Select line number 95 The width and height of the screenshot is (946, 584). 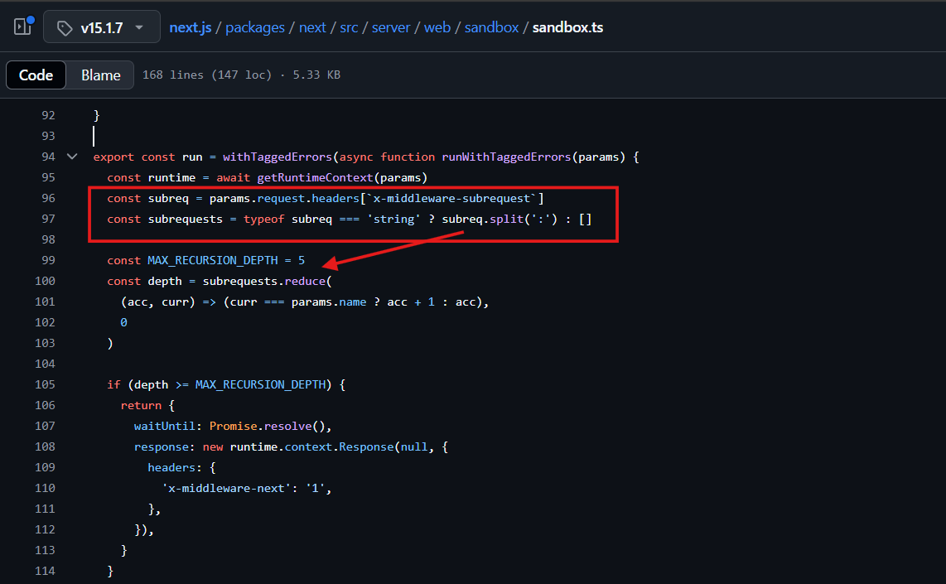[x=48, y=177]
